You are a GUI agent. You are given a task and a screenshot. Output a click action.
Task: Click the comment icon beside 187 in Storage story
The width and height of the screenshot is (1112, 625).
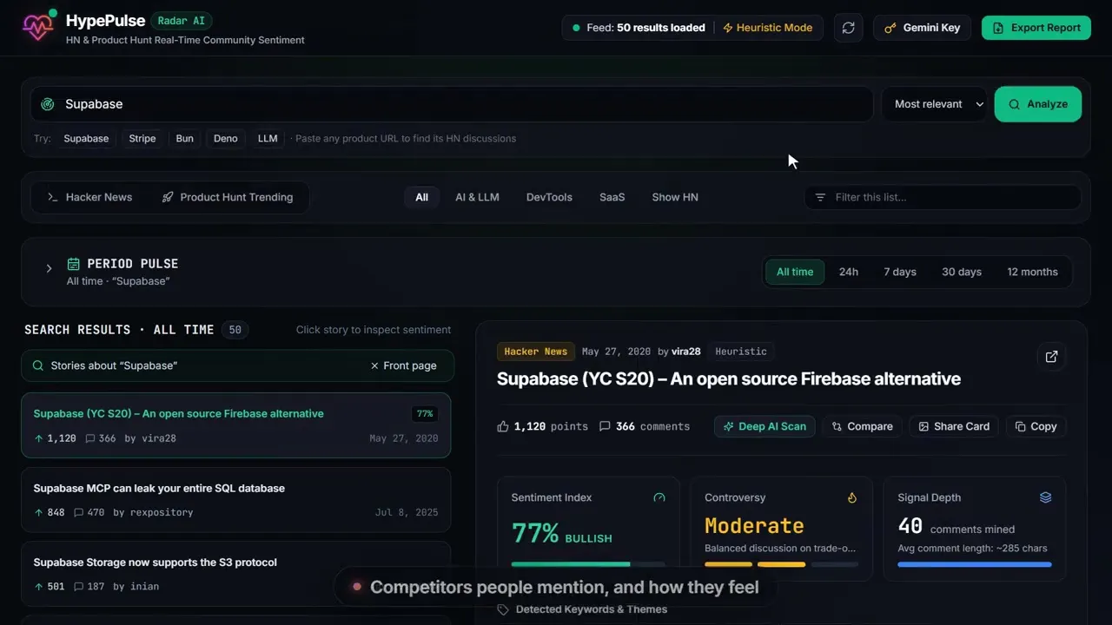(x=78, y=587)
